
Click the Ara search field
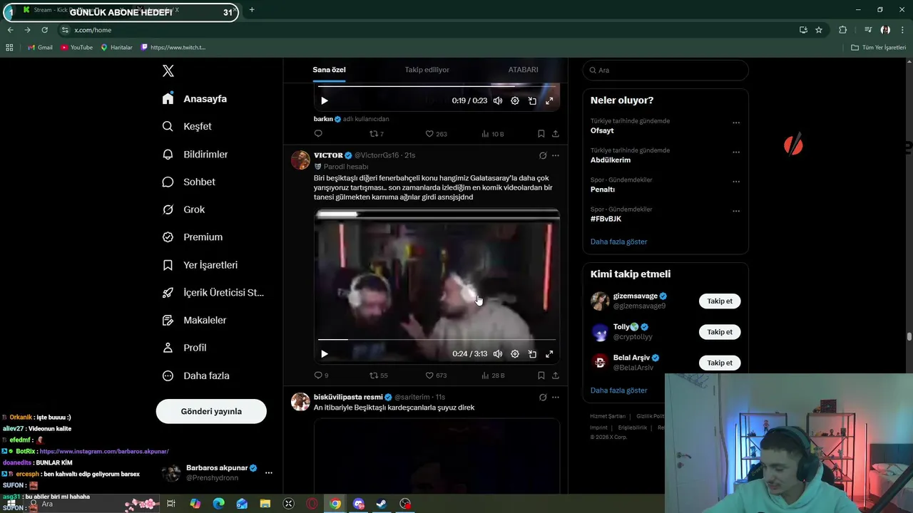tap(665, 70)
